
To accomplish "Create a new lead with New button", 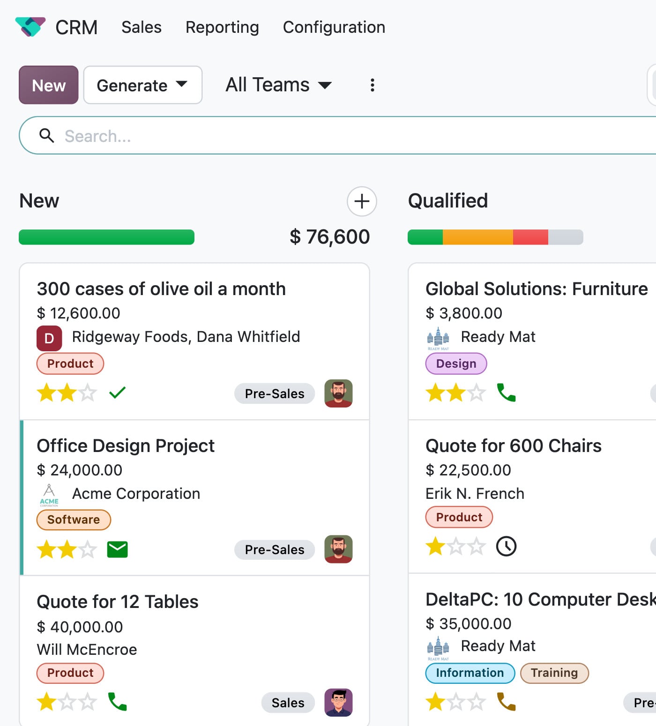I will coord(49,85).
